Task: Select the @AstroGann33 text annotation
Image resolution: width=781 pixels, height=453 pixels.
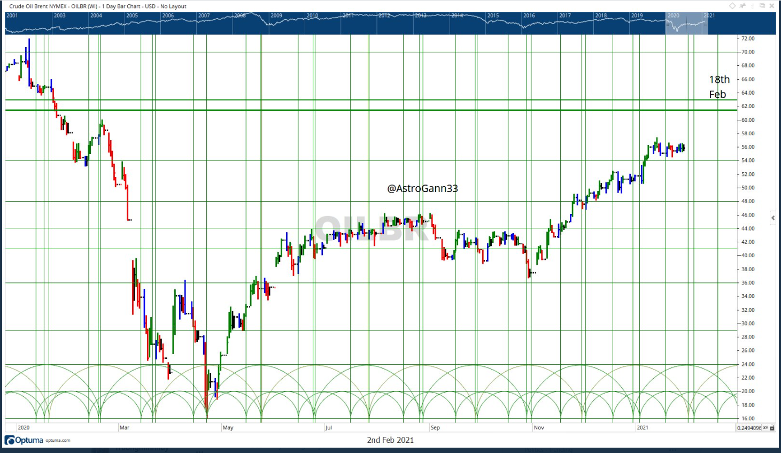Action: 422,188
